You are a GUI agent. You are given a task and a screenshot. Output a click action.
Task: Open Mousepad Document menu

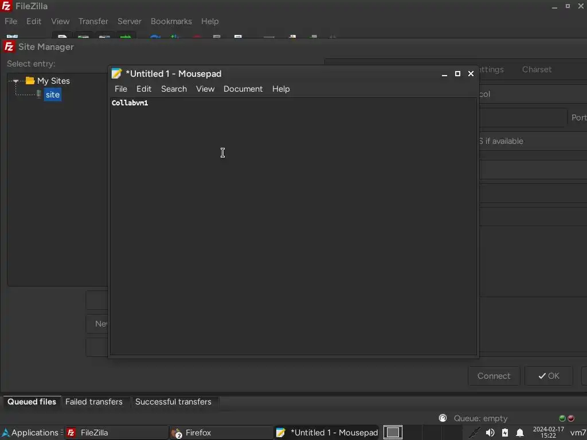(243, 89)
